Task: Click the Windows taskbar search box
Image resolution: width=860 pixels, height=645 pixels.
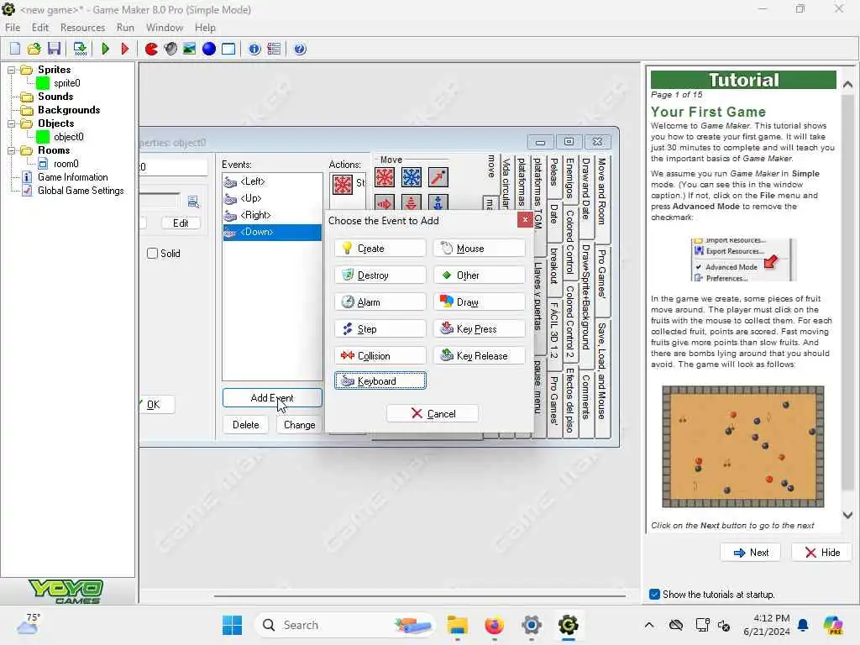Action: [343, 625]
